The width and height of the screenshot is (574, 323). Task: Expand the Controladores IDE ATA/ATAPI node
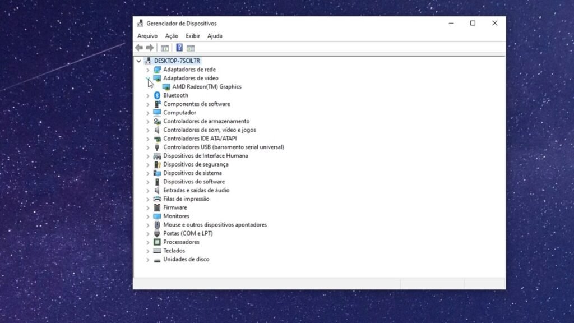point(148,139)
